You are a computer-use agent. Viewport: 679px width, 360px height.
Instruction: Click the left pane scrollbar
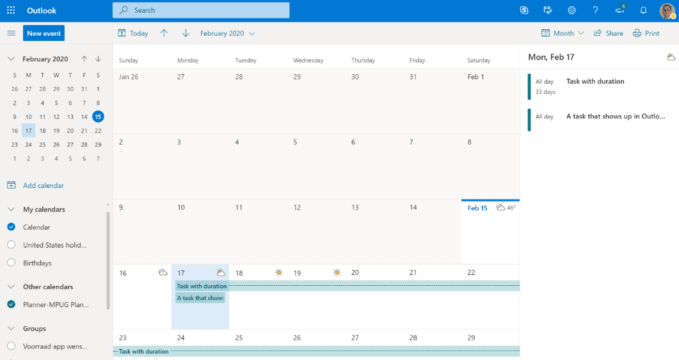(108, 260)
